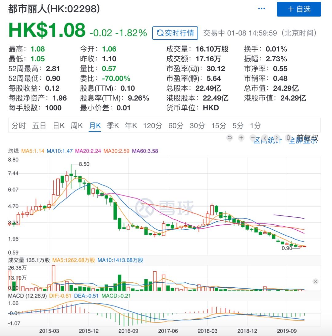Zoom in chart with plus icon

[241, 137]
